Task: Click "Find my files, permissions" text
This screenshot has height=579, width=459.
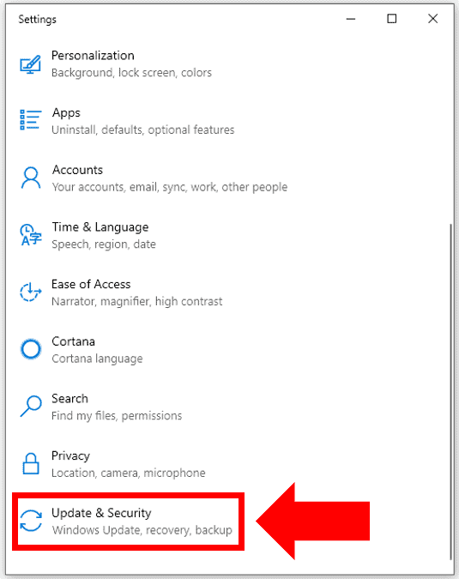Action: (117, 416)
